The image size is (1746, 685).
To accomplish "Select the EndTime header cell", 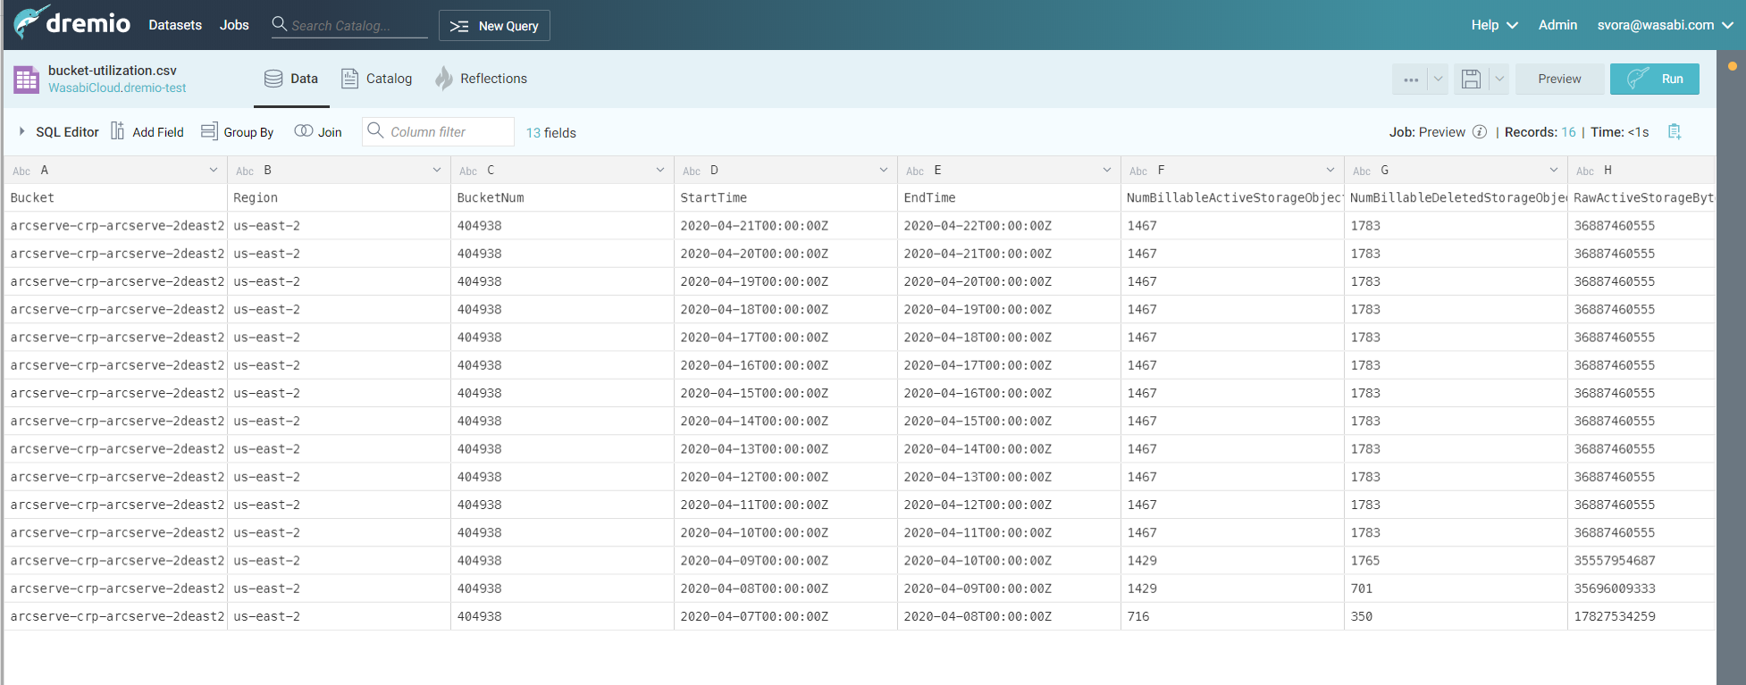I will pyautogui.click(x=1009, y=198).
